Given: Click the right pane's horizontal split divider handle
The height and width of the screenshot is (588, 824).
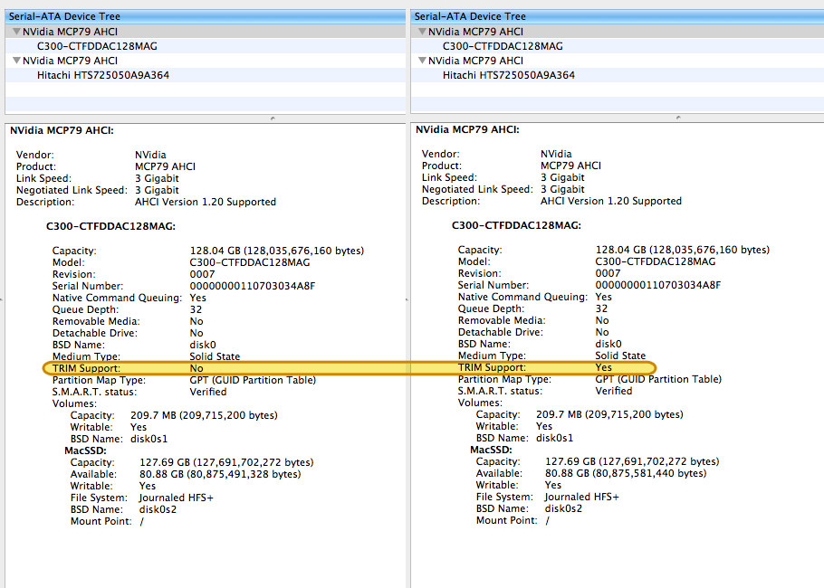Looking at the screenshot, I should click(678, 118).
